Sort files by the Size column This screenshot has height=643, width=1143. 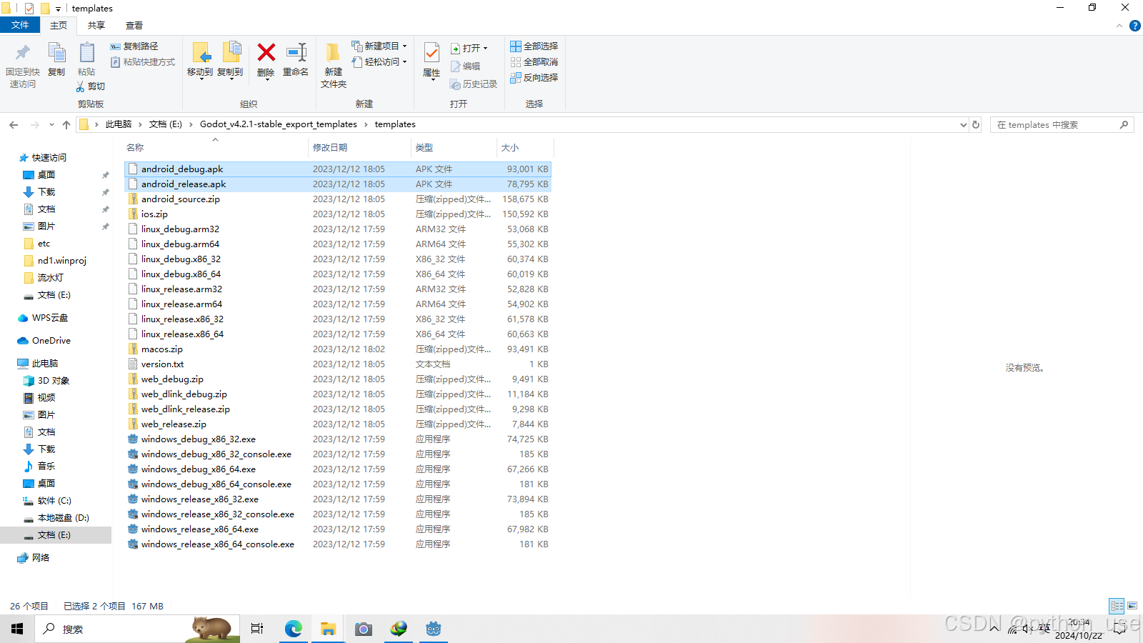pyautogui.click(x=525, y=148)
